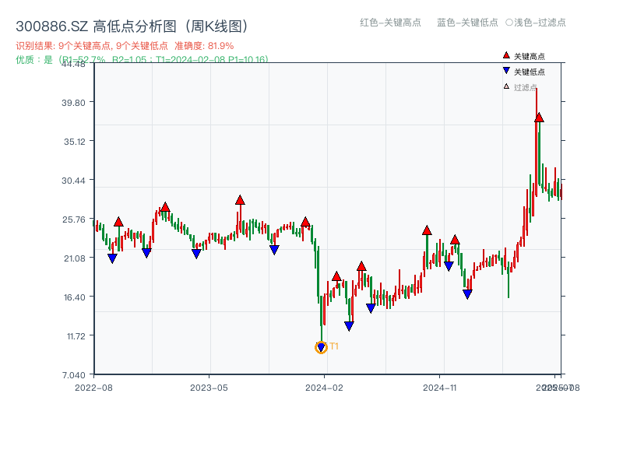Select the leftmost blue key-low triangle
This screenshot has width=623, height=467.
(112, 258)
